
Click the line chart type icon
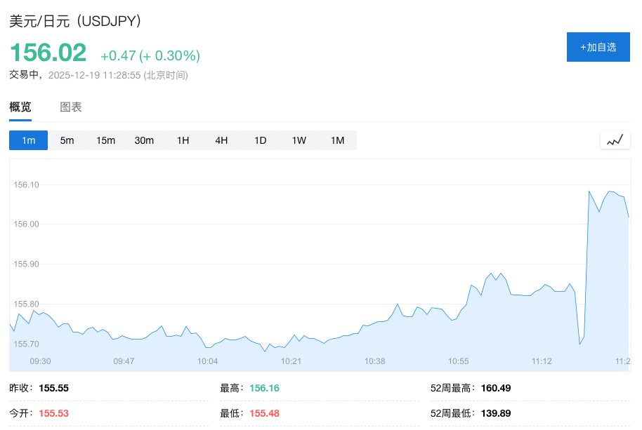pos(615,140)
